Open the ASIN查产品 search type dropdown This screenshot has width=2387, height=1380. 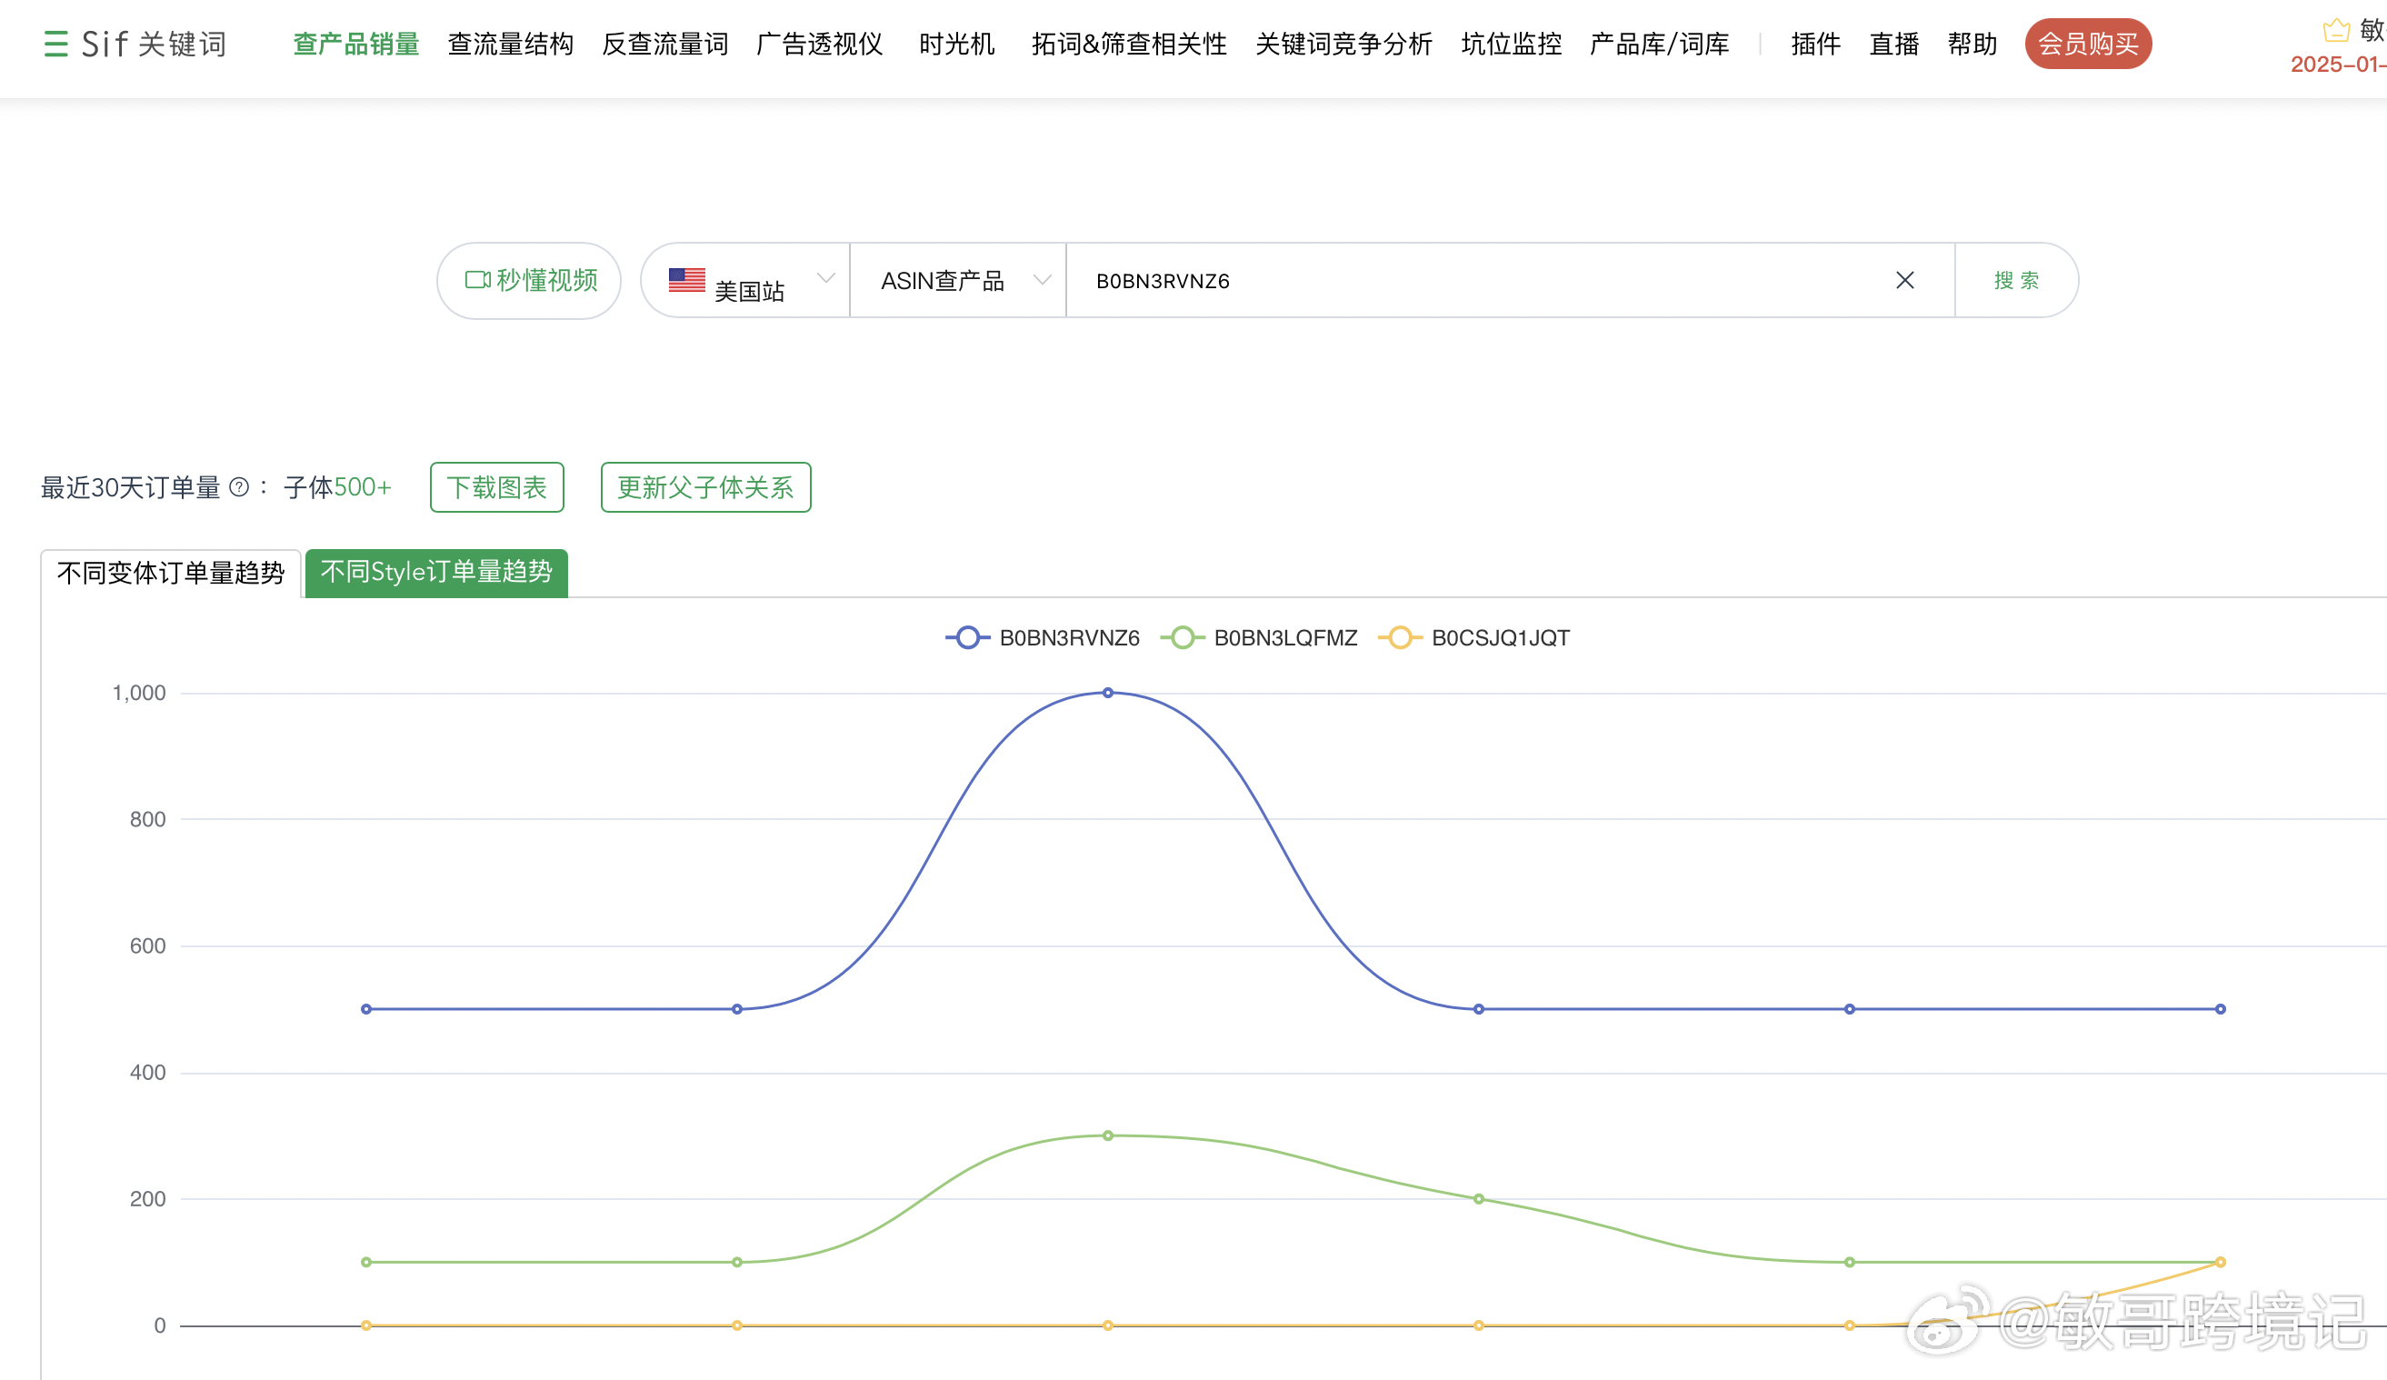[x=958, y=280]
